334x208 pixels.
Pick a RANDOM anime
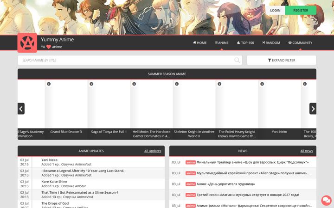[x=271, y=43]
